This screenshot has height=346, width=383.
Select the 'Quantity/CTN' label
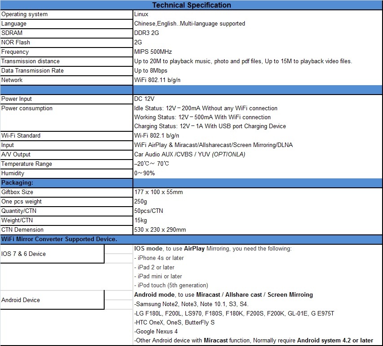tap(19, 211)
